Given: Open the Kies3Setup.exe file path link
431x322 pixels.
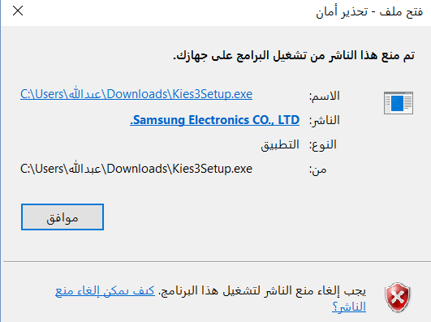Looking at the screenshot, I should tap(136, 94).
